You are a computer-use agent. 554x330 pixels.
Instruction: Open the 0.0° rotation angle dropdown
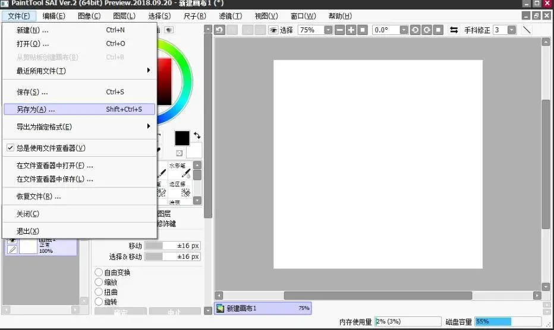(x=404, y=30)
